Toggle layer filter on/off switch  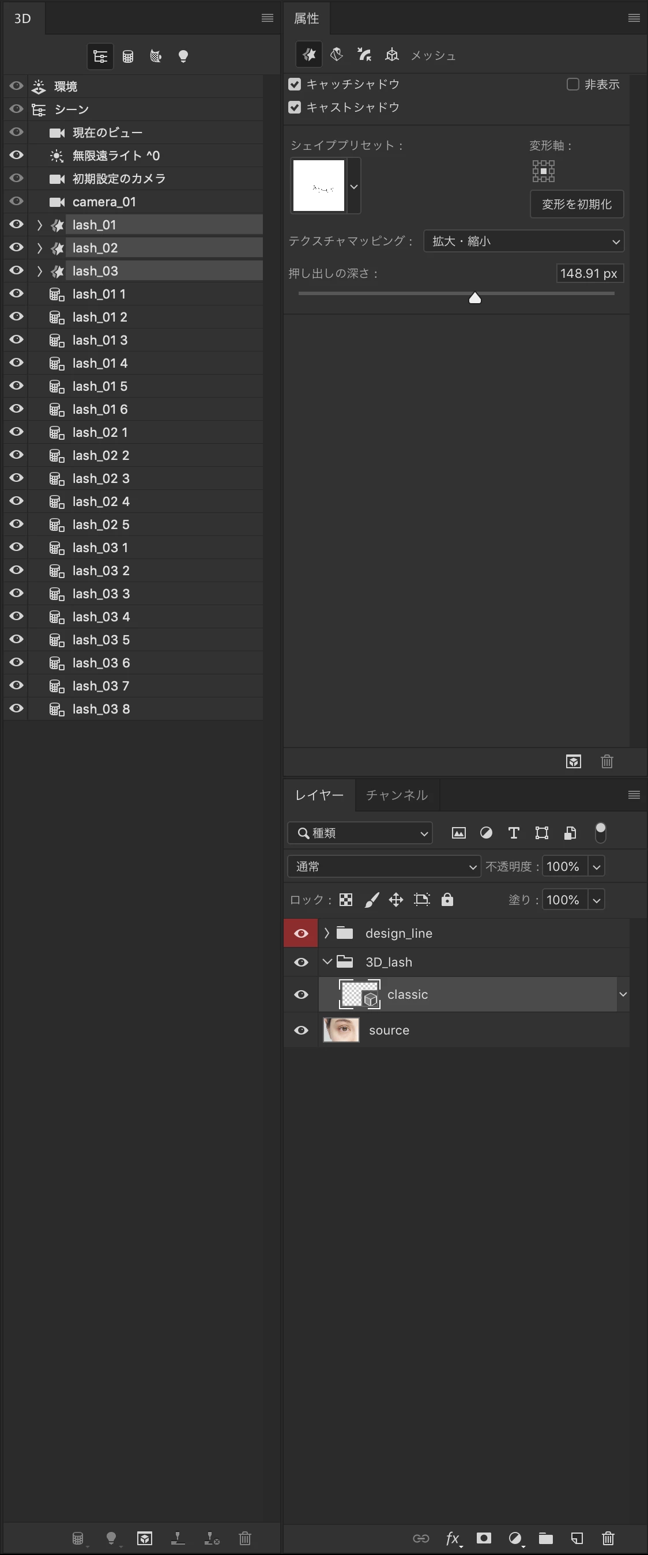point(600,833)
